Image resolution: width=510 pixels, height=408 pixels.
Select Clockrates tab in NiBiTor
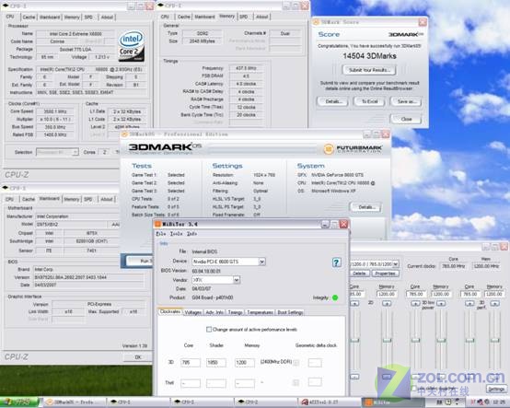click(x=170, y=311)
